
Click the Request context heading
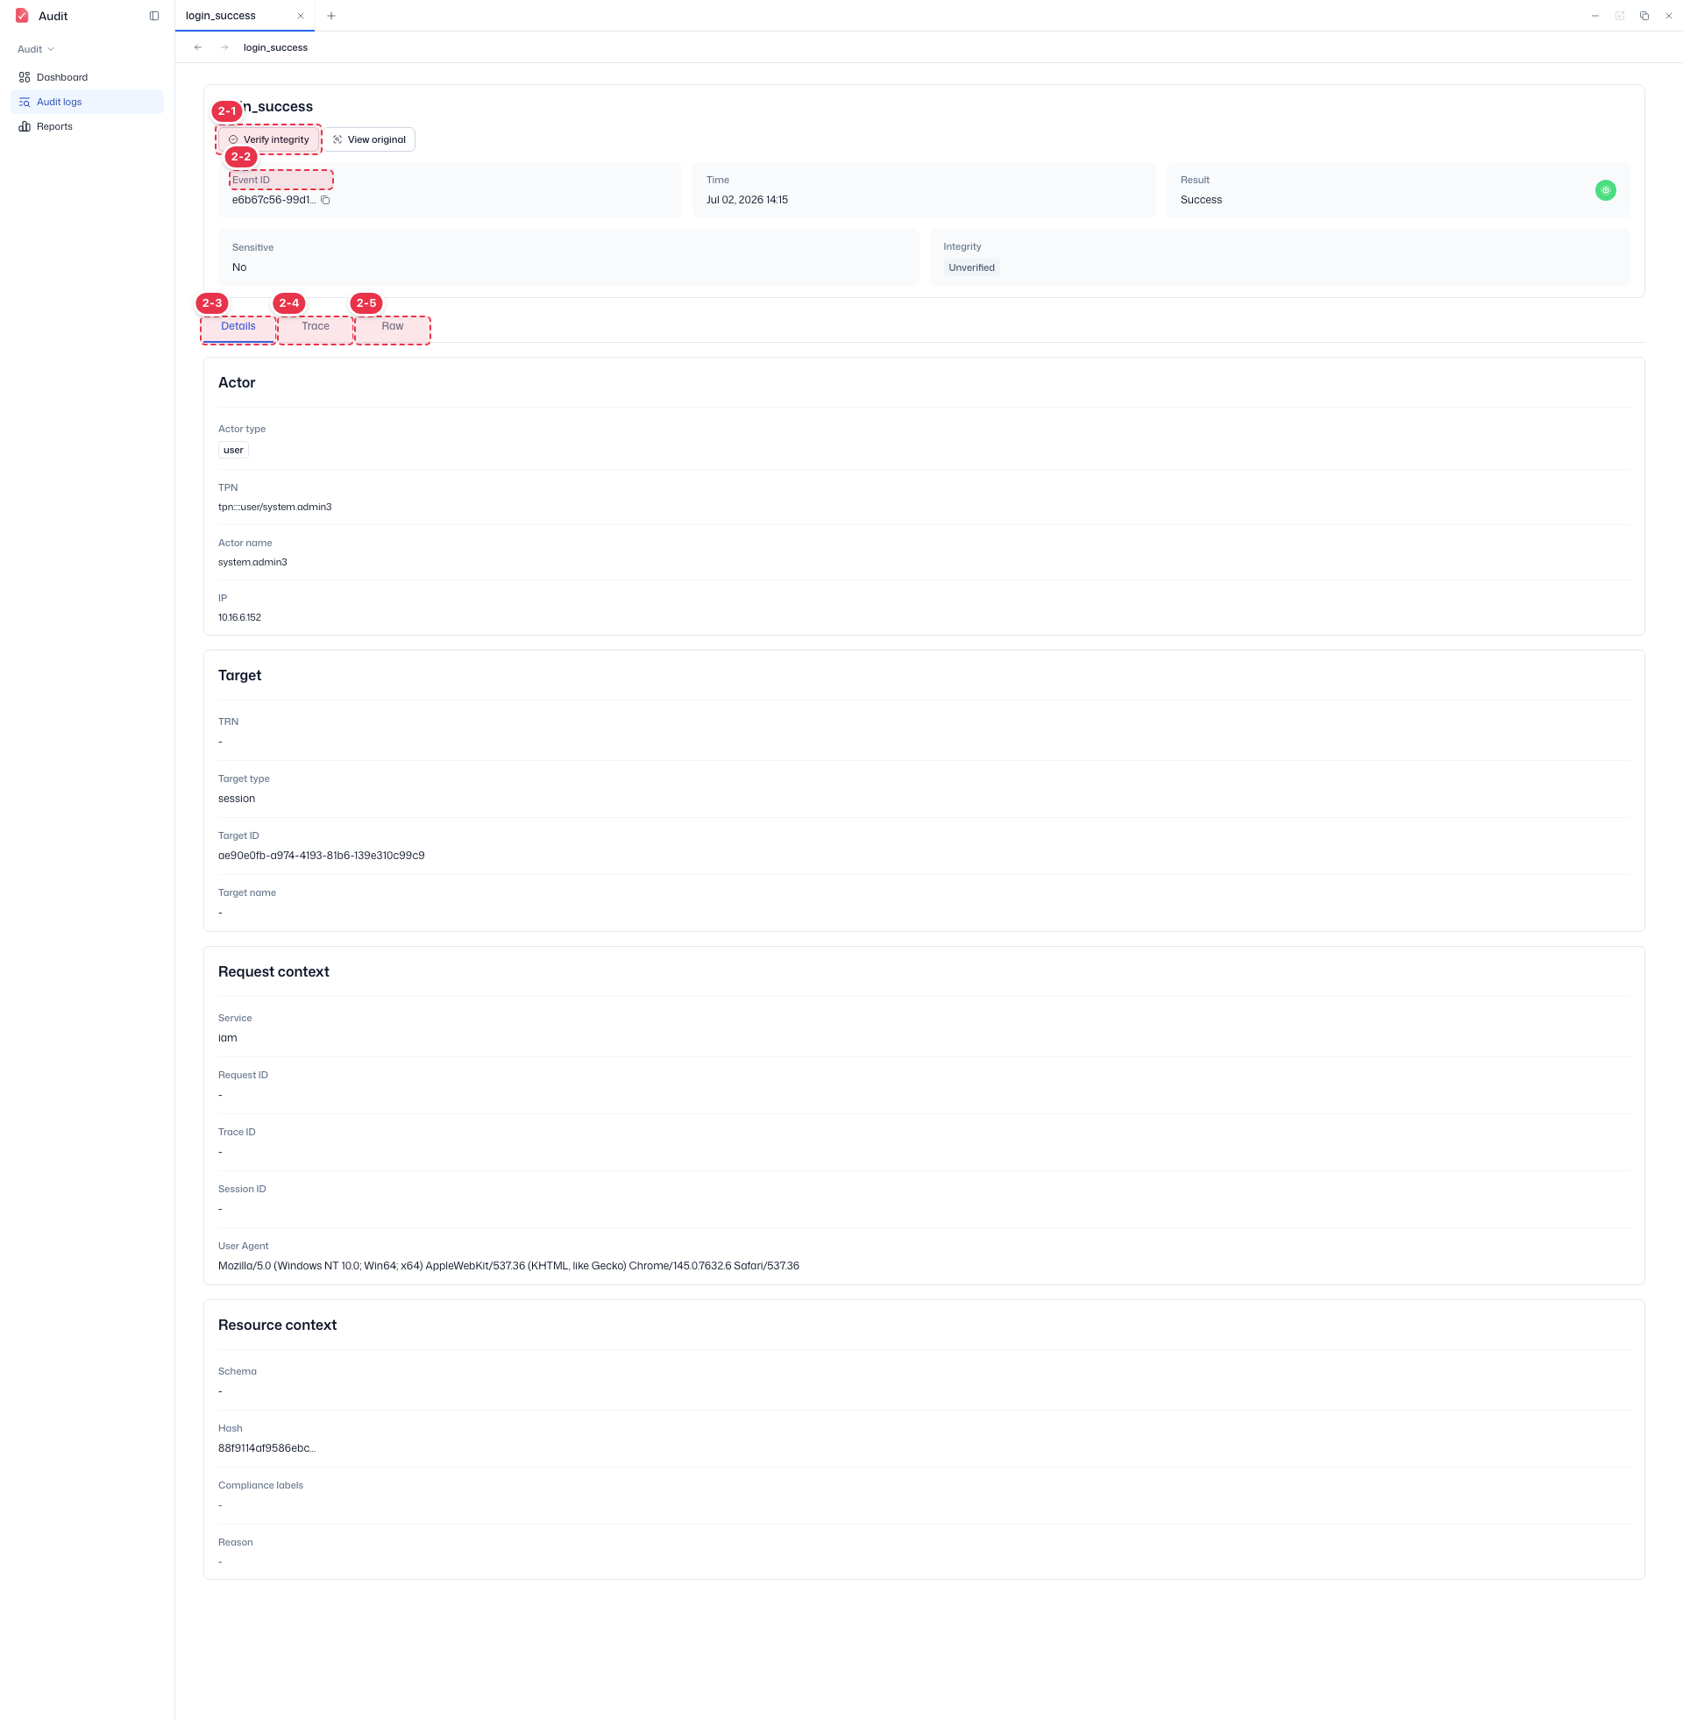[274, 972]
